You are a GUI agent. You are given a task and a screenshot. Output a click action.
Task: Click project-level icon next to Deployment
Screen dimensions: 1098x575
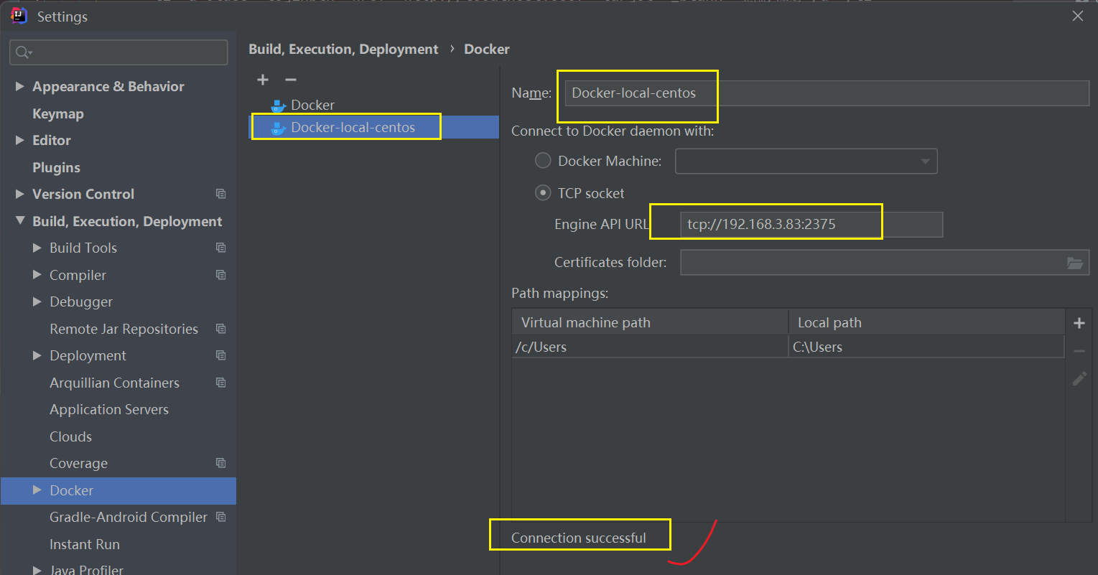pyautogui.click(x=220, y=355)
